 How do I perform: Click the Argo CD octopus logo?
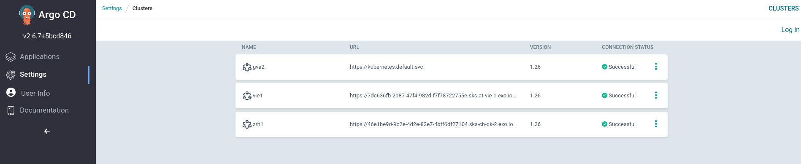[x=27, y=15]
